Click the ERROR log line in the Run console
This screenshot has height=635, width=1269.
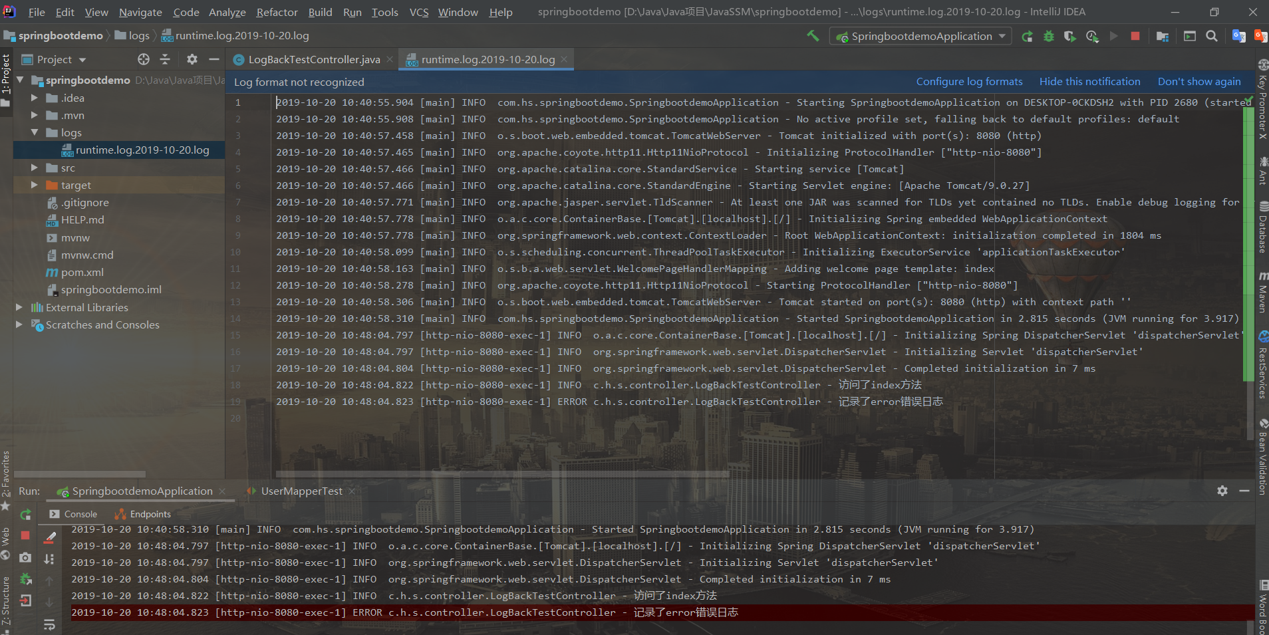tap(662, 612)
